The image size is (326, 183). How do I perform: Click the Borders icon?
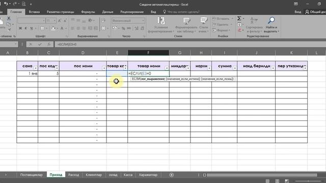tap(42, 28)
